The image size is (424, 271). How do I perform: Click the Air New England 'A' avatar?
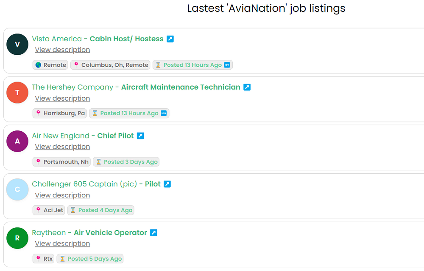tap(17, 141)
